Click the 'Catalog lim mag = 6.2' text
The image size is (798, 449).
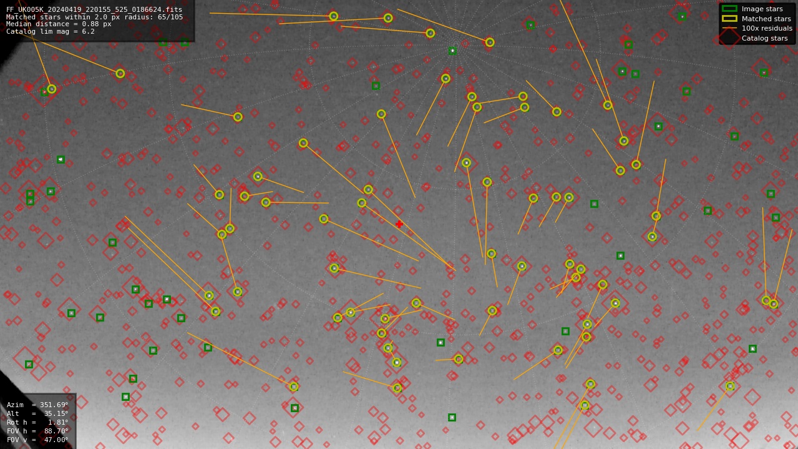point(51,32)
